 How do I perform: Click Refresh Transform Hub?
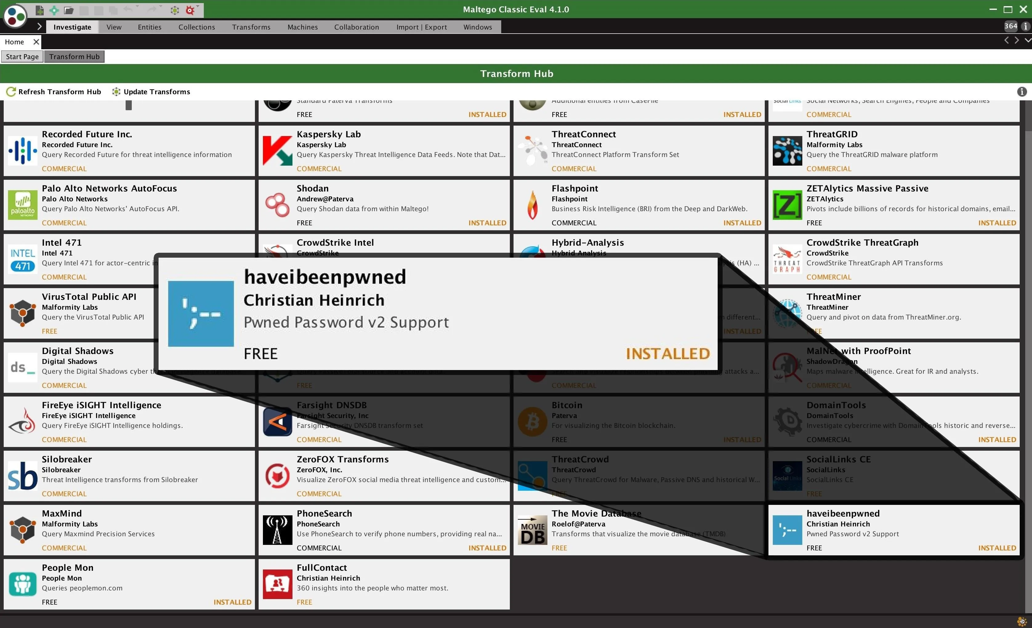tap(54, 92)
